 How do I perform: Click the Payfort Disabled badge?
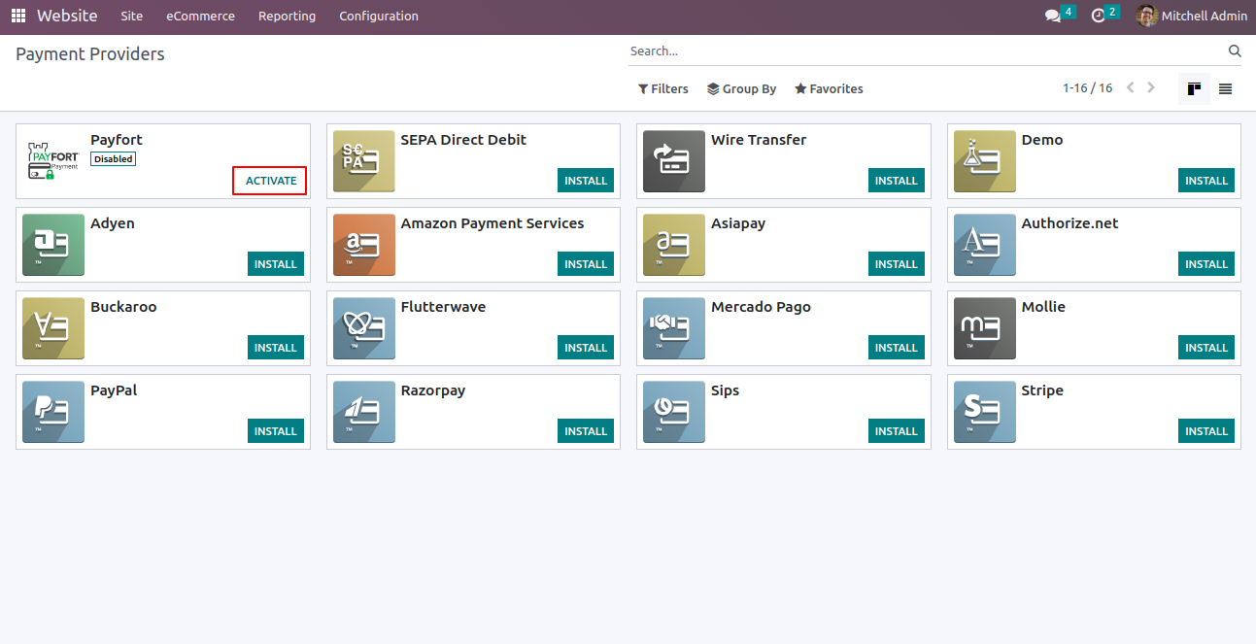[113, 159]
